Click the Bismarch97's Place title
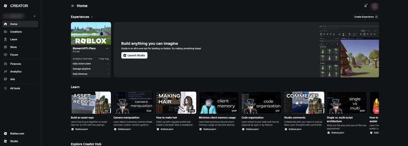 84,48
